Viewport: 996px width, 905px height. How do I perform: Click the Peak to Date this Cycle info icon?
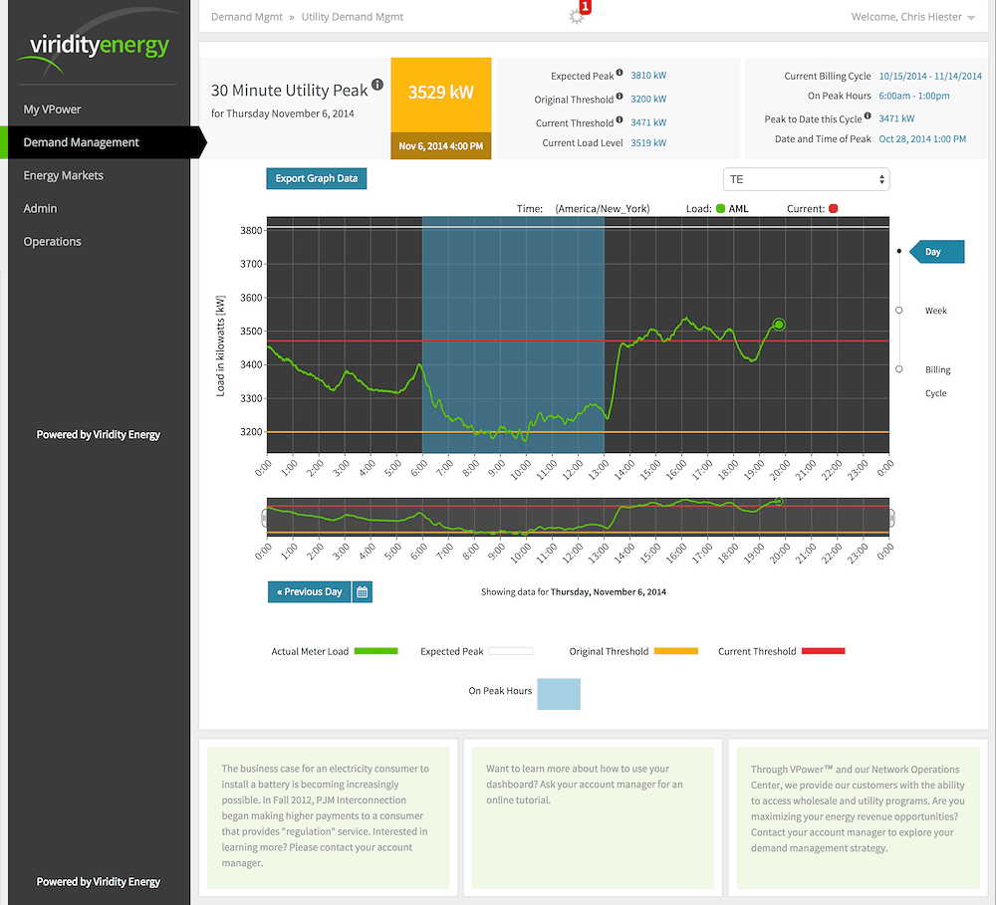pyautogui.click(x=867, y=114)
